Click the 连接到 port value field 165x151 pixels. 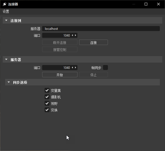[60, 35]
